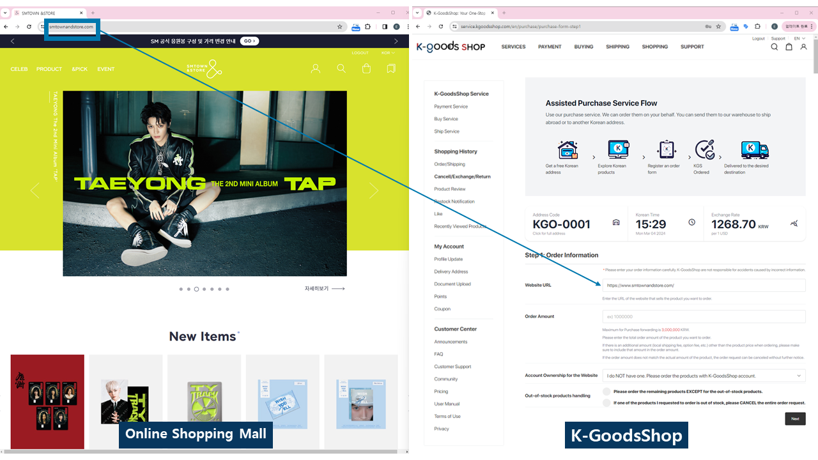The image size is (818, 460).
Task: Click the SMTOWN bookmark icon
Action: pos(391,68)
